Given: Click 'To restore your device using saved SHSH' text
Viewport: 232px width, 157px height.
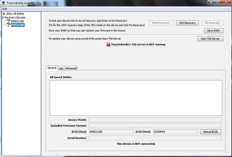Looking at the screenshot, I should tap(85, 39).
